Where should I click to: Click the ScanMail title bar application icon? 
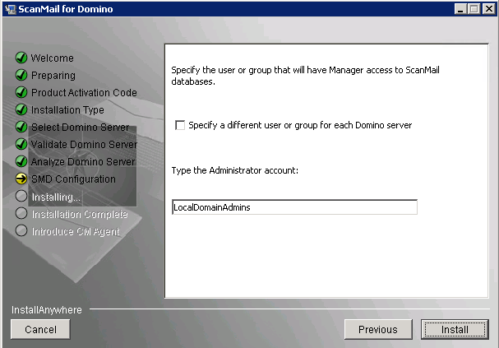11,9
